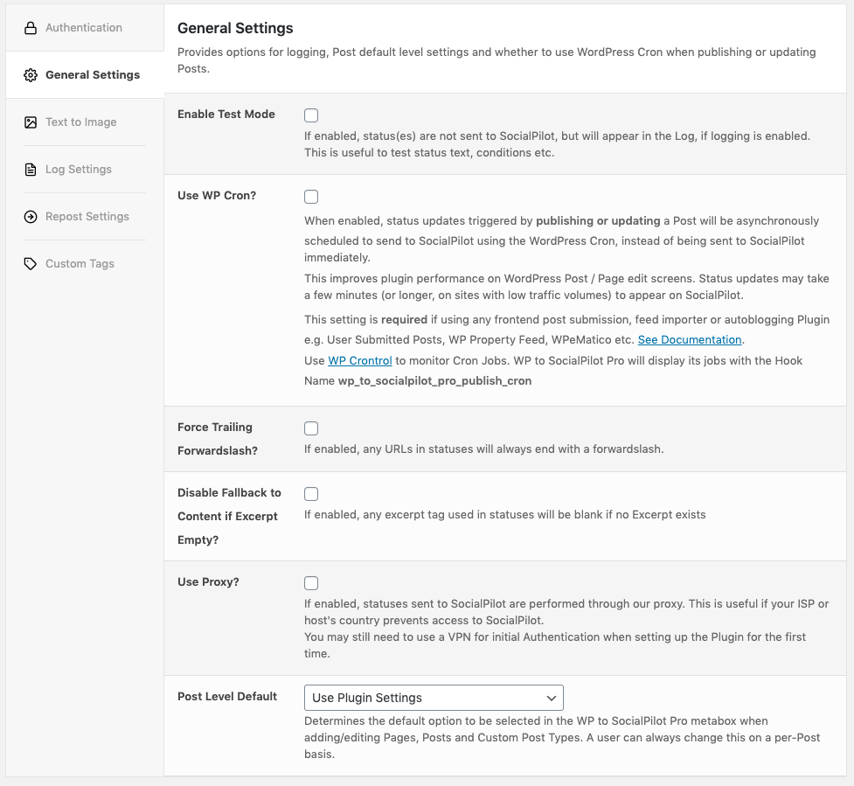Toggle the Use Proxy checkbox
Viewport: 854px width, 786px height.
(311, 583)
